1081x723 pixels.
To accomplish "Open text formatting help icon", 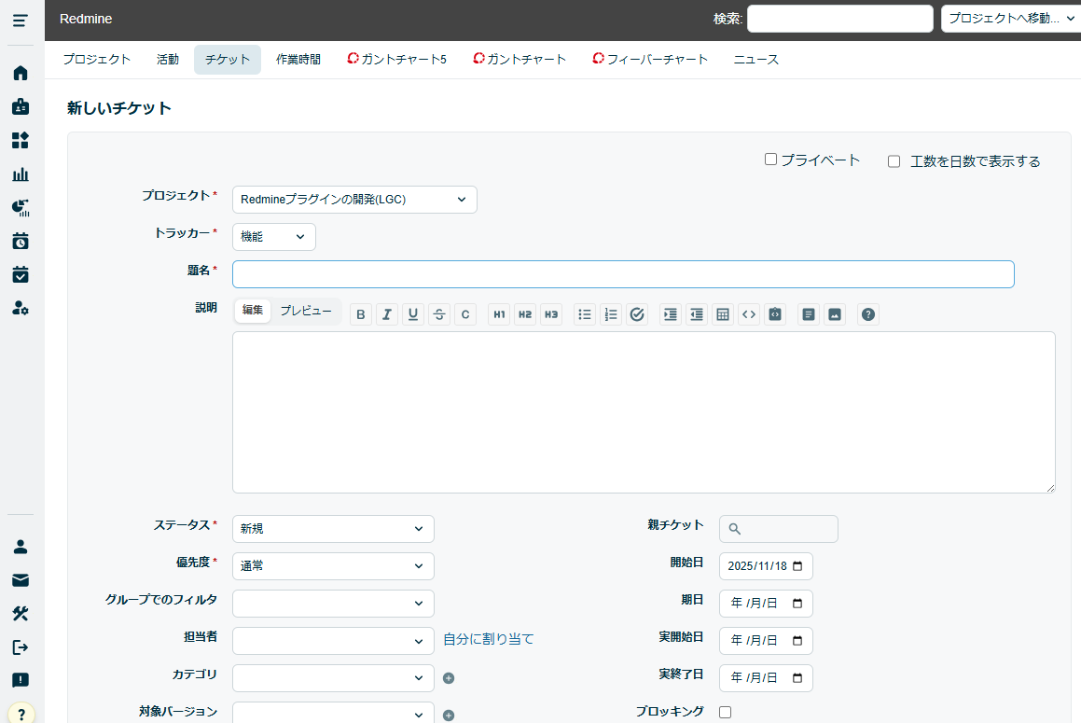I will tap(868, 314).
